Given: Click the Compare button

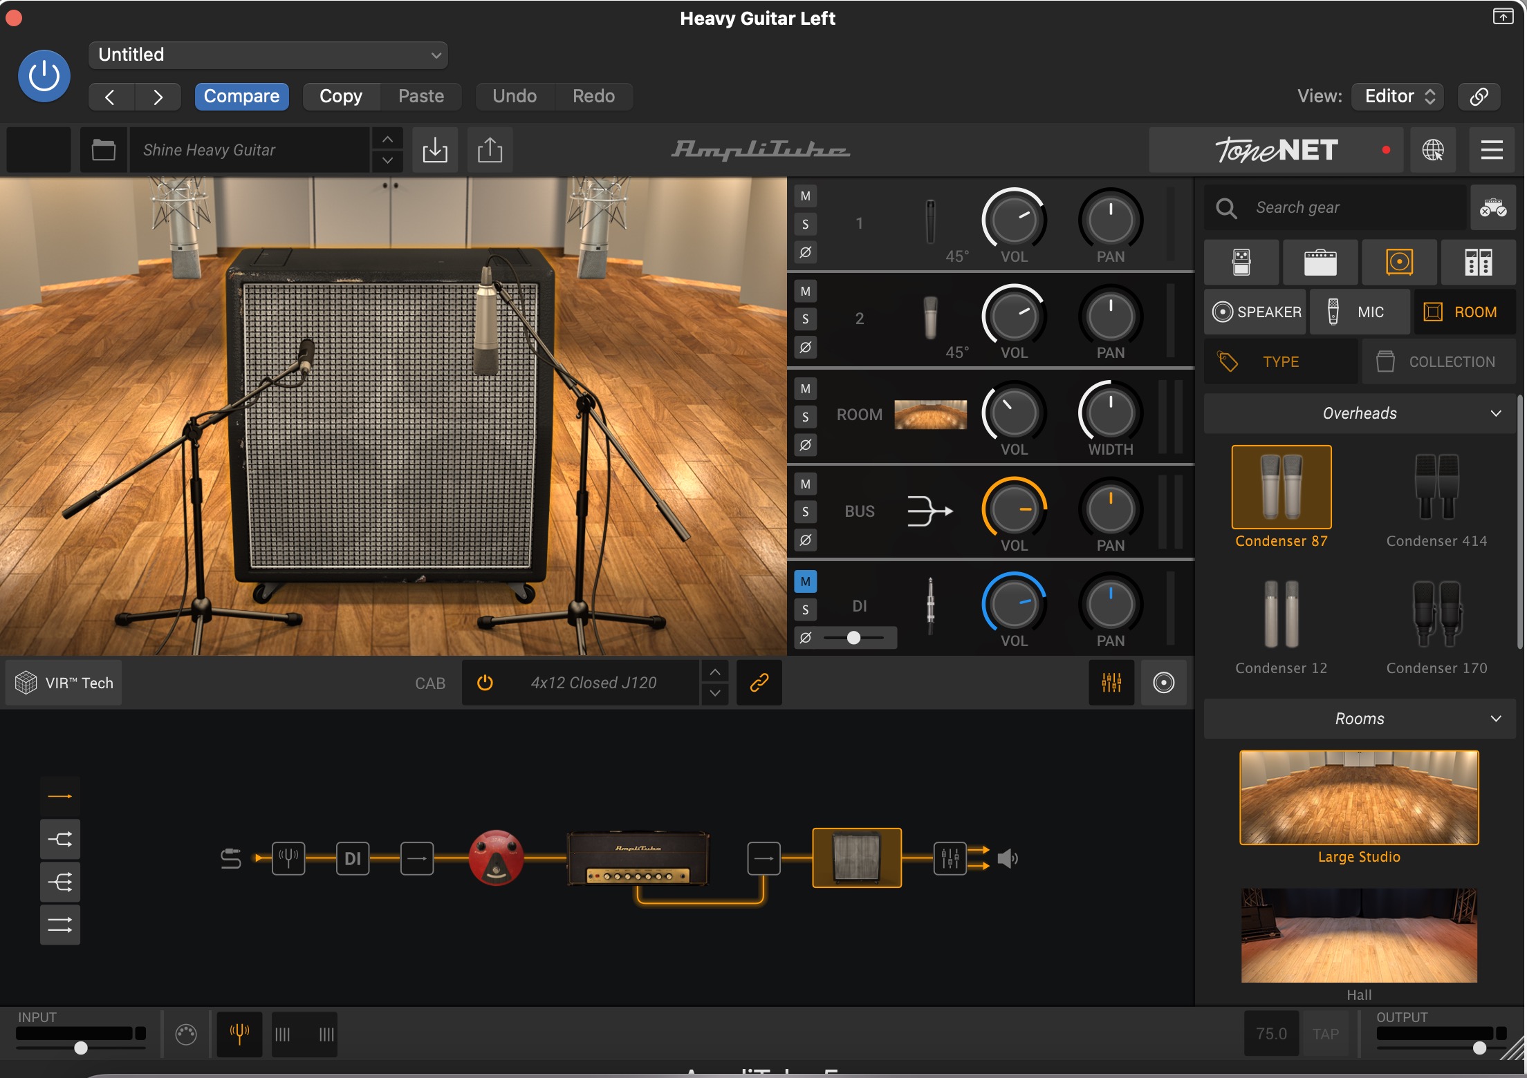Looking at the screenshot, I should click(x=241, y=97).
